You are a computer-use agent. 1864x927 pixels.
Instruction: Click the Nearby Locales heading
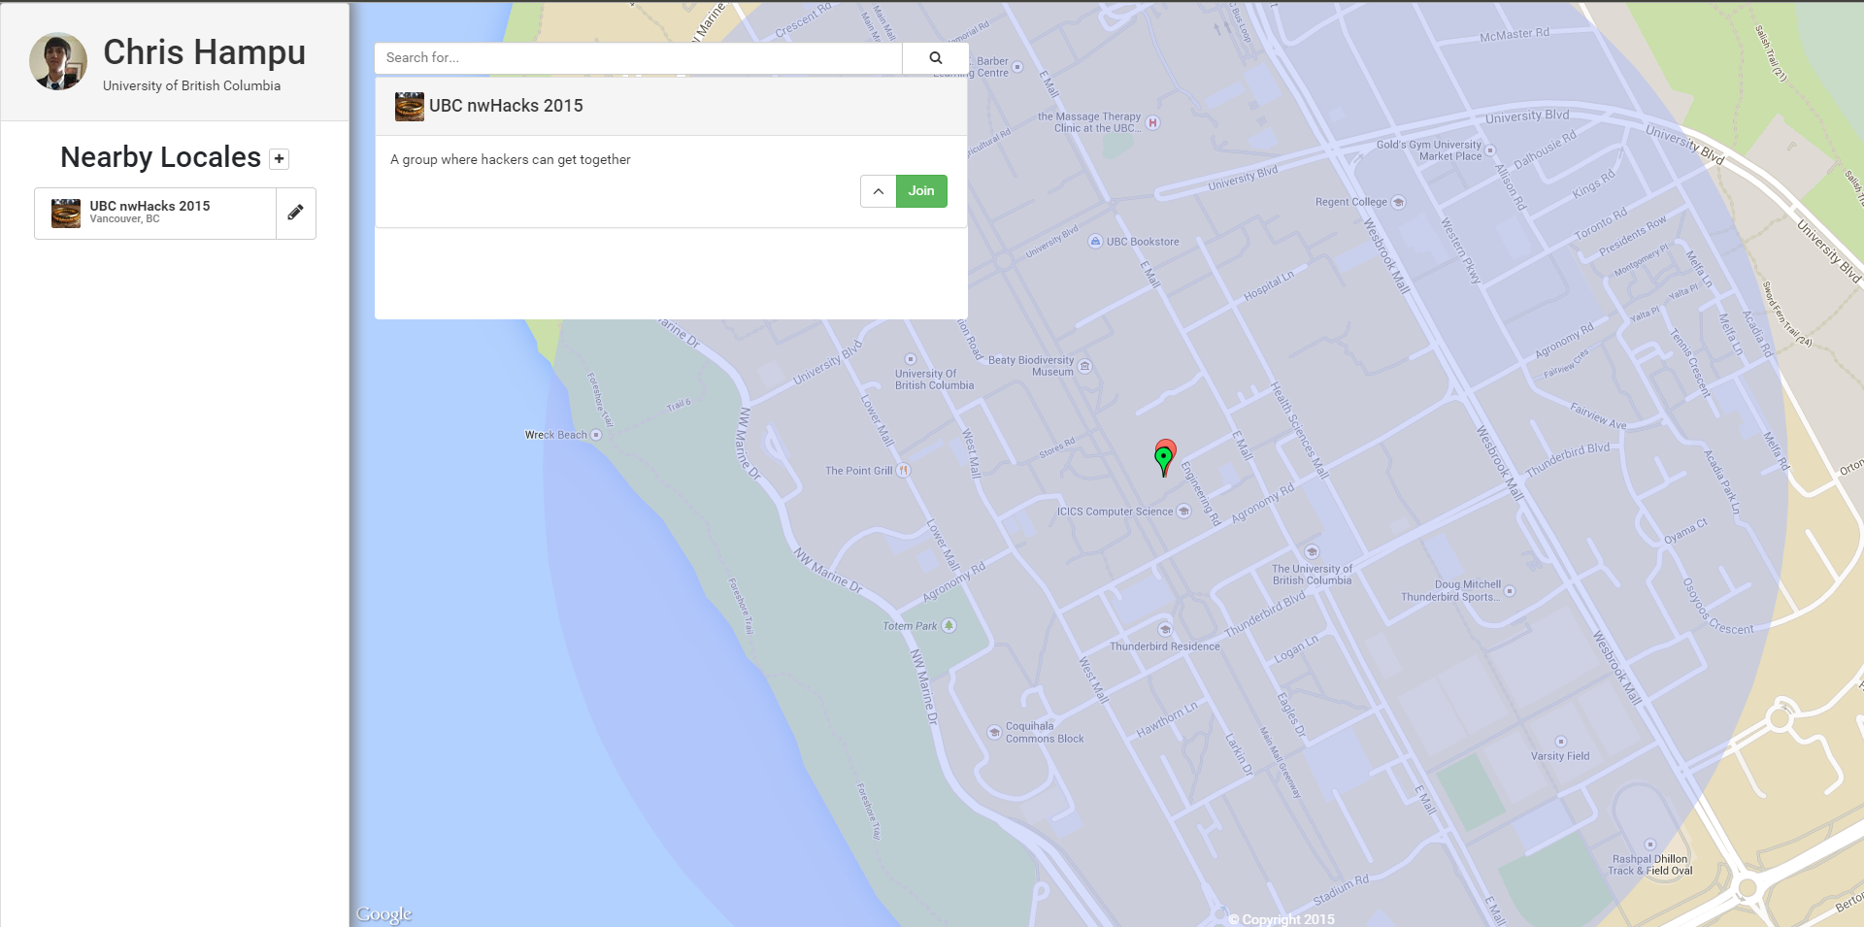[x=160, y=157]
